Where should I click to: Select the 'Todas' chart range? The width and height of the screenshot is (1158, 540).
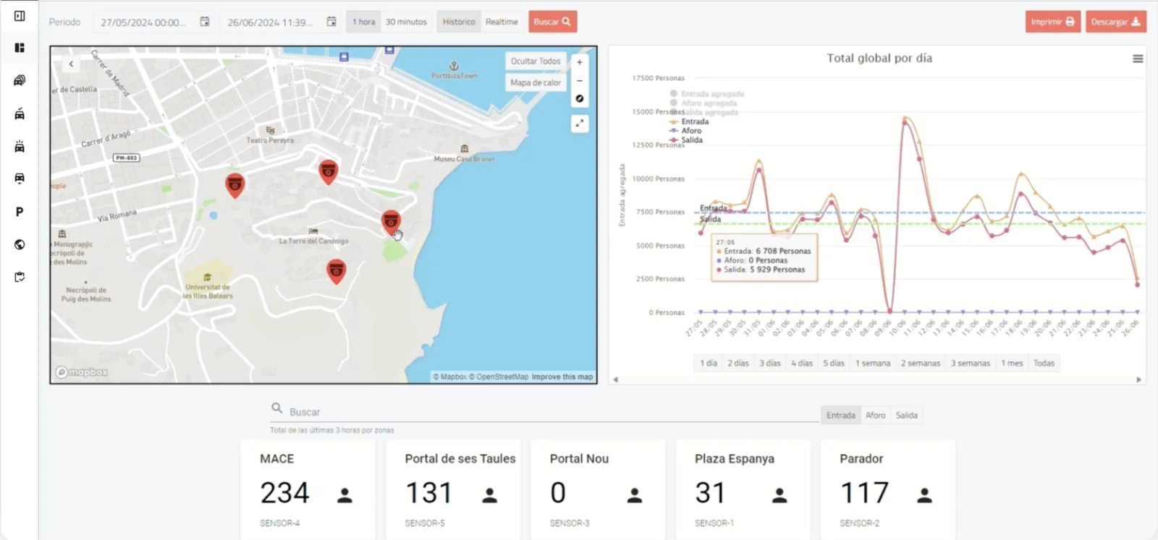(x=1044, y=363)
